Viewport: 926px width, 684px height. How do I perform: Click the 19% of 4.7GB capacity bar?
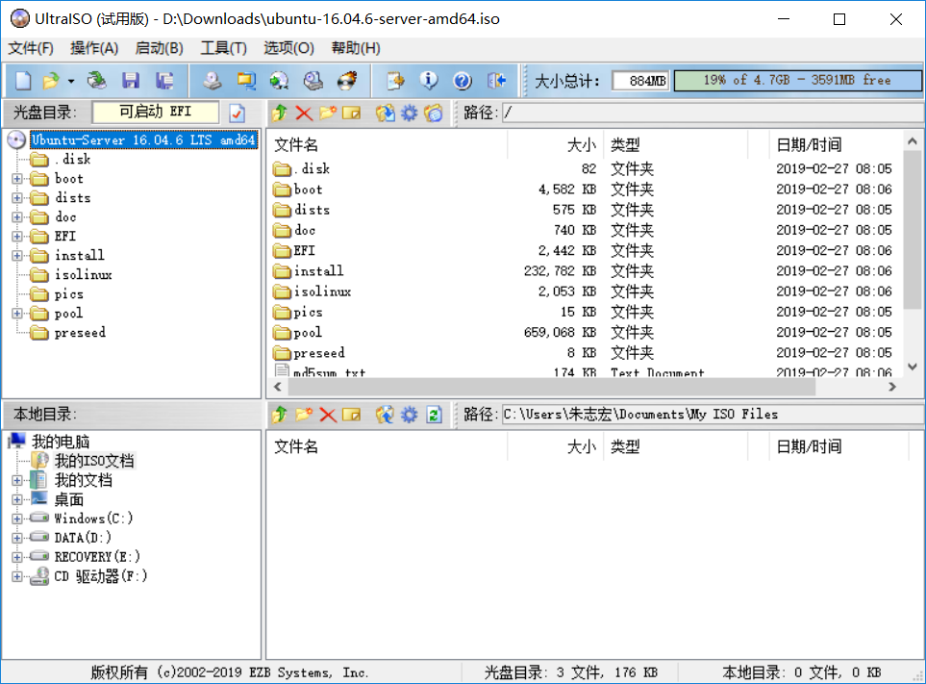pyautogui.click(x=798, y=81)
